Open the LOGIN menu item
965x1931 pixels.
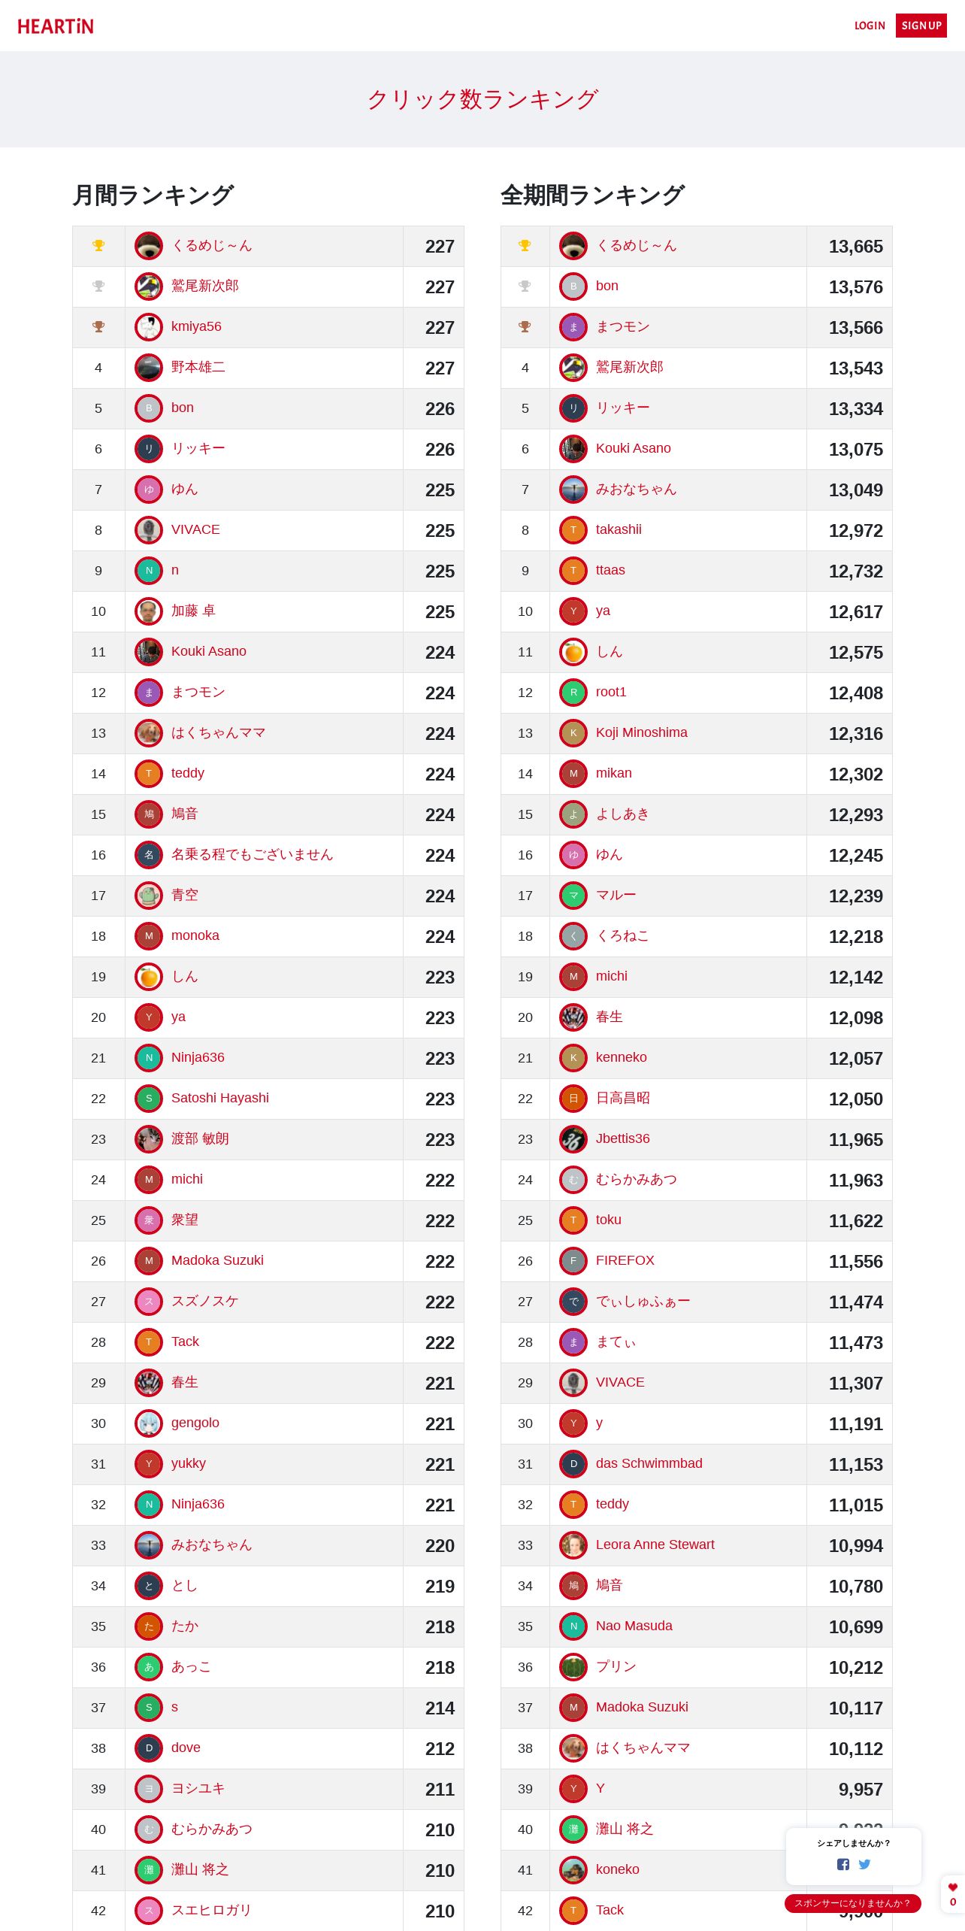[870, 26]
